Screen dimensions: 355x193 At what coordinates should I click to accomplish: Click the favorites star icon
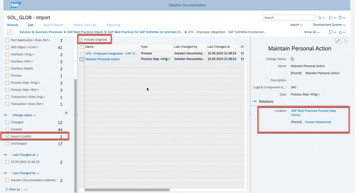coord(340,32)
